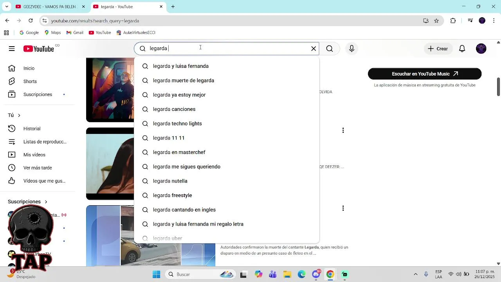Select suggestion legarda y luisa fernanda
This screenshot has width=501, height=282.
227,66
